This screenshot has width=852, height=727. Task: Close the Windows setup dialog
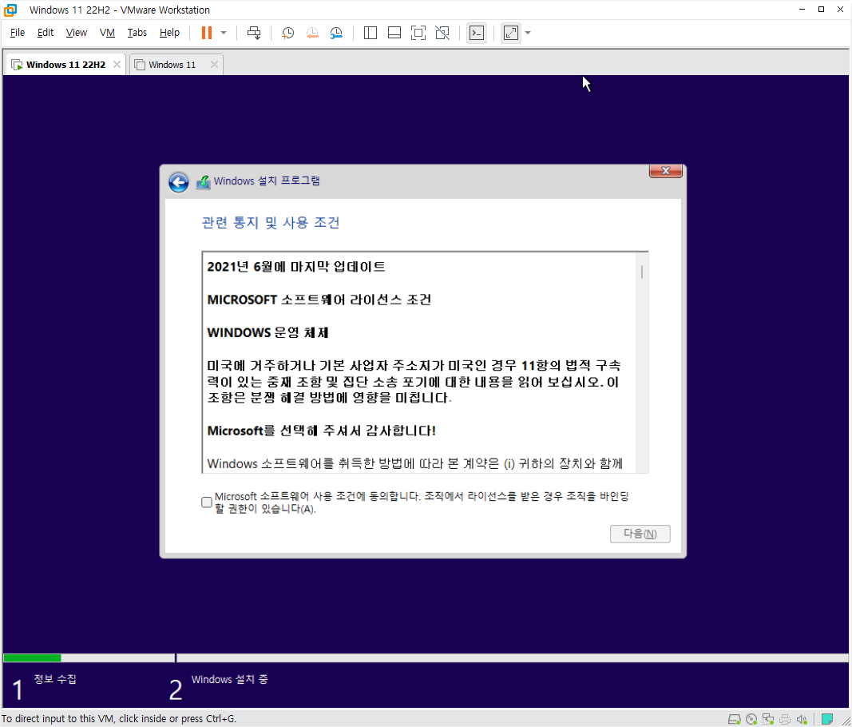pos(666,171)
